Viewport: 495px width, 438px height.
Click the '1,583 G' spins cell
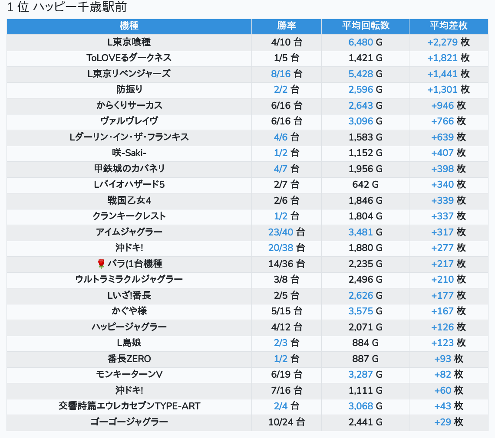click(x=365, y=137)
